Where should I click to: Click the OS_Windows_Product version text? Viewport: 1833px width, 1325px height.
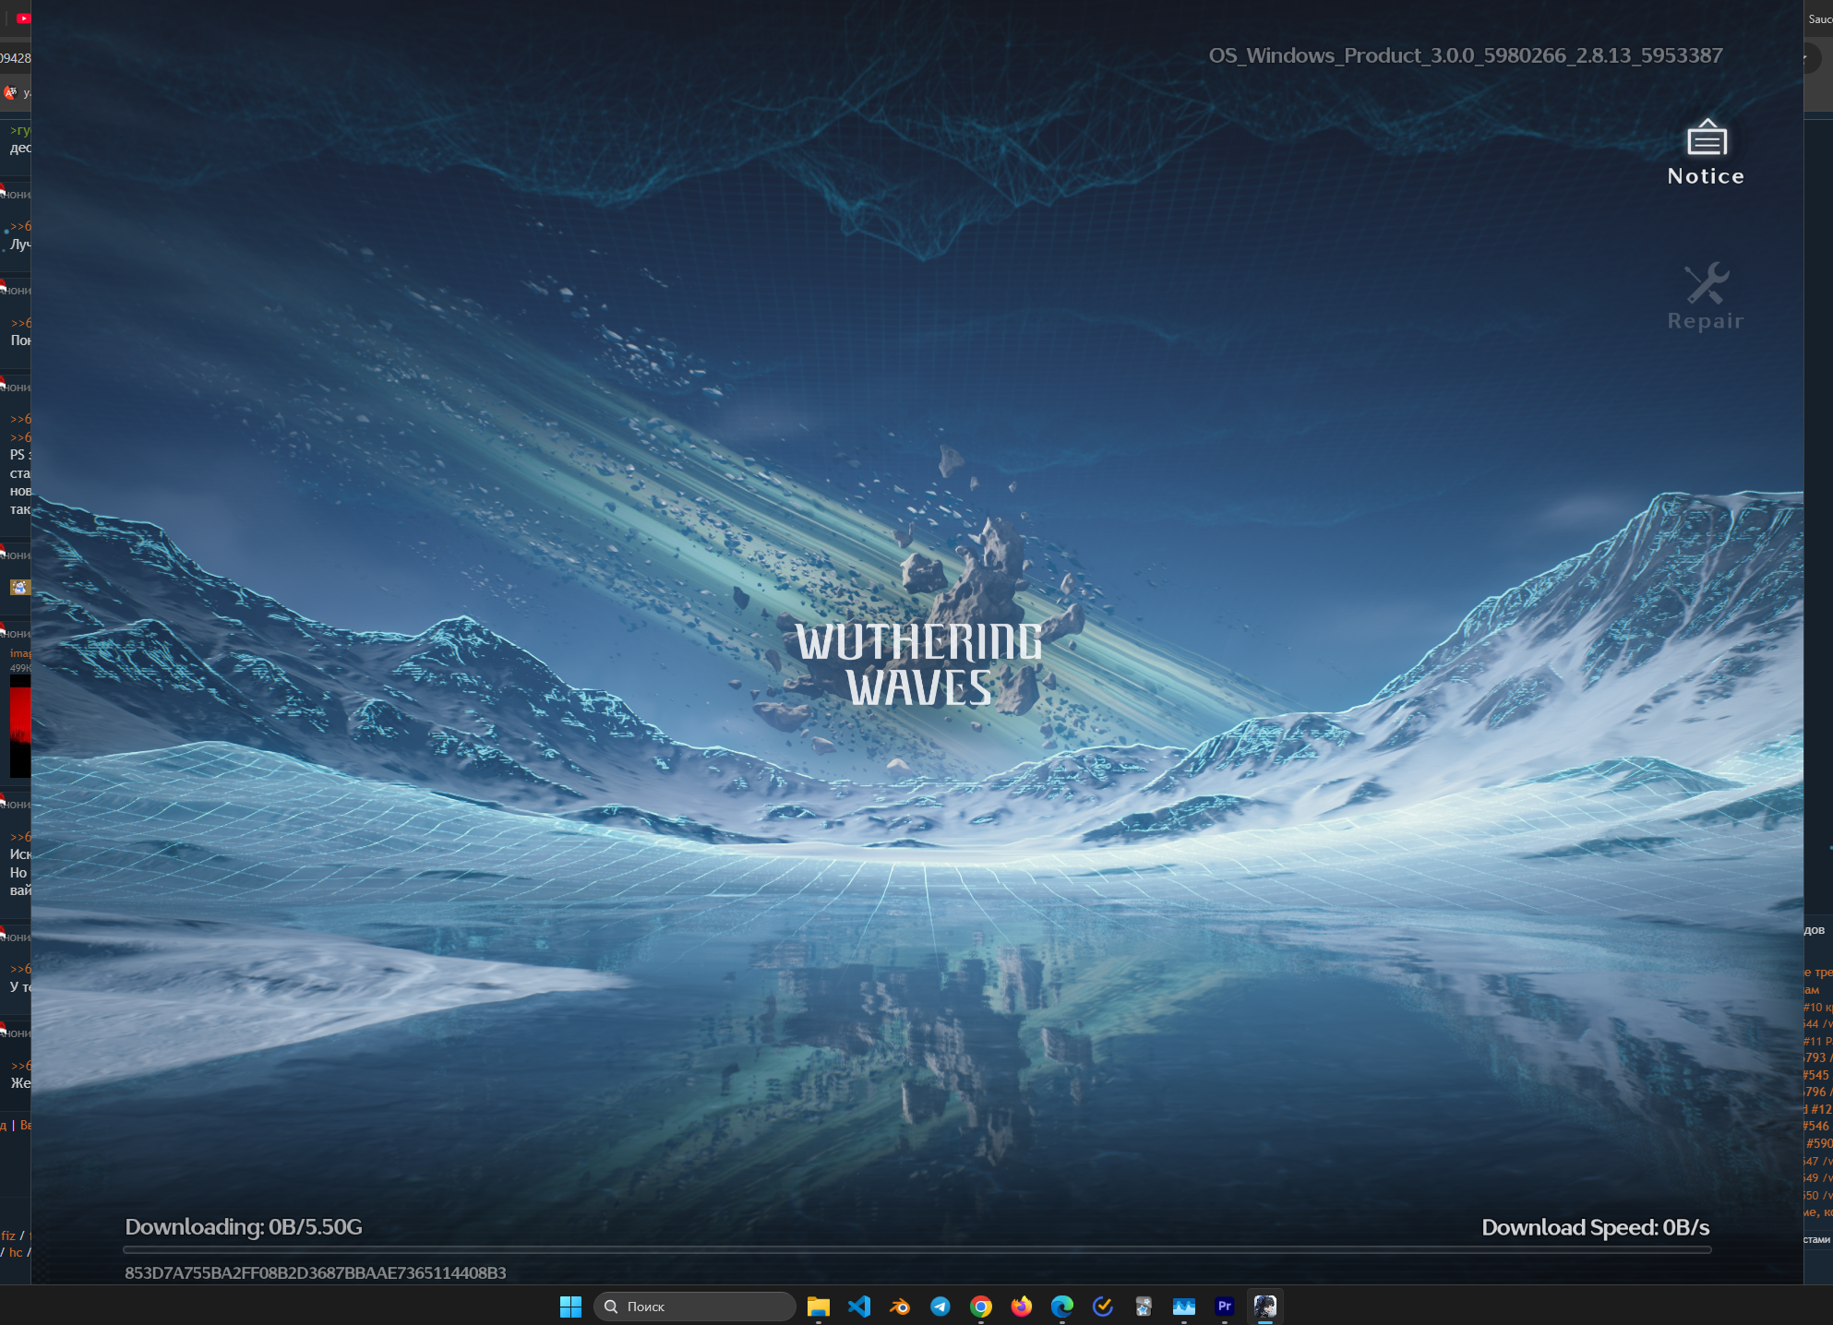[x=1465, y=55]
